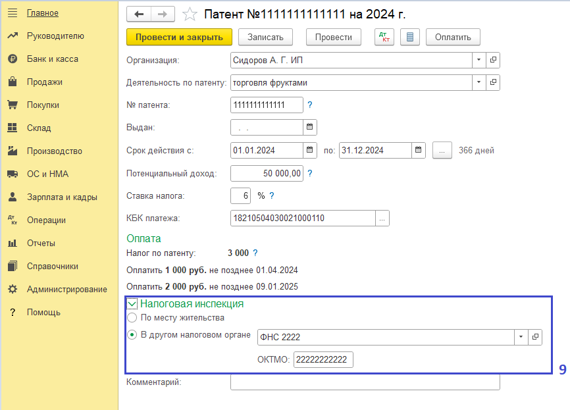
Task: Click the back navigation arrow
Action: coord(138,14)
